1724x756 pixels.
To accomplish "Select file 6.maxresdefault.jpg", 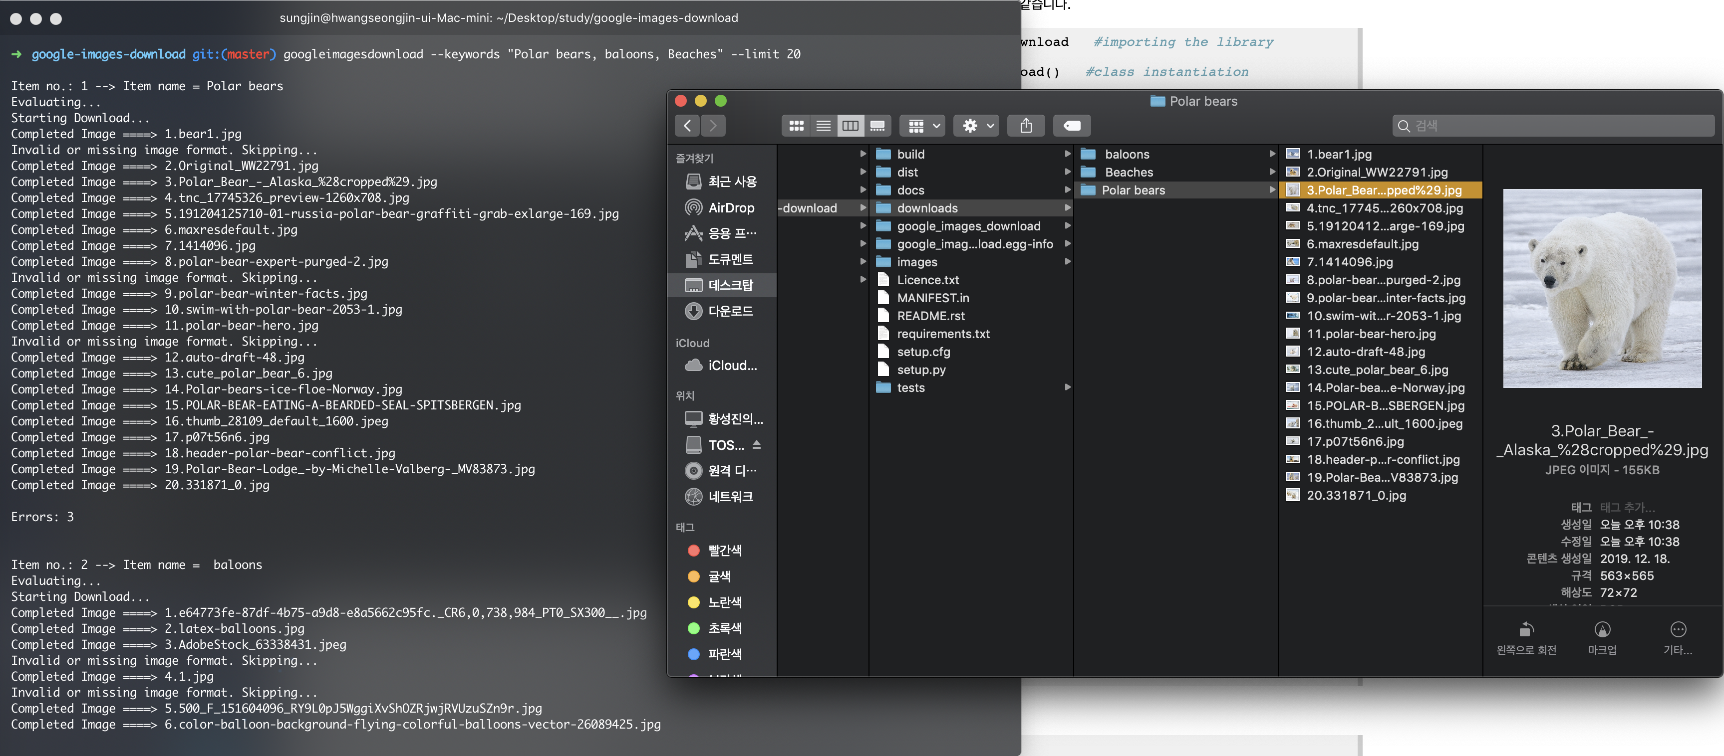I will click(x=1381, y=244).
